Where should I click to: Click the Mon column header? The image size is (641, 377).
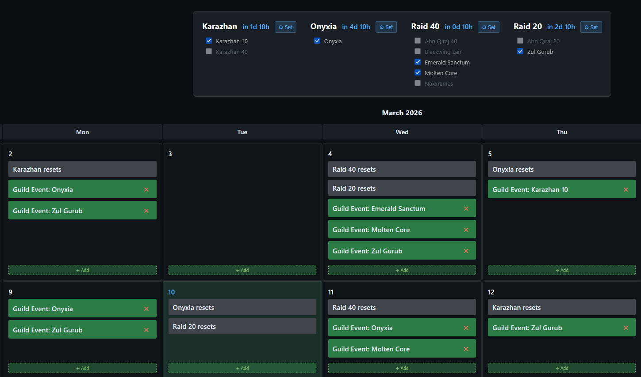coord(82,132)
